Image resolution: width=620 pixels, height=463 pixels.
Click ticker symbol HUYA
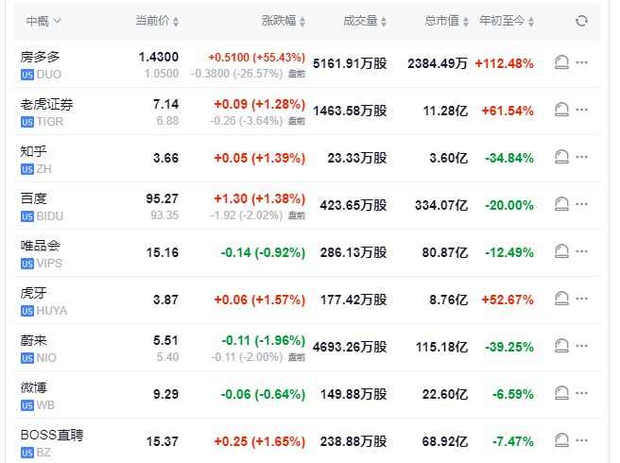click(x=52, y=311)
